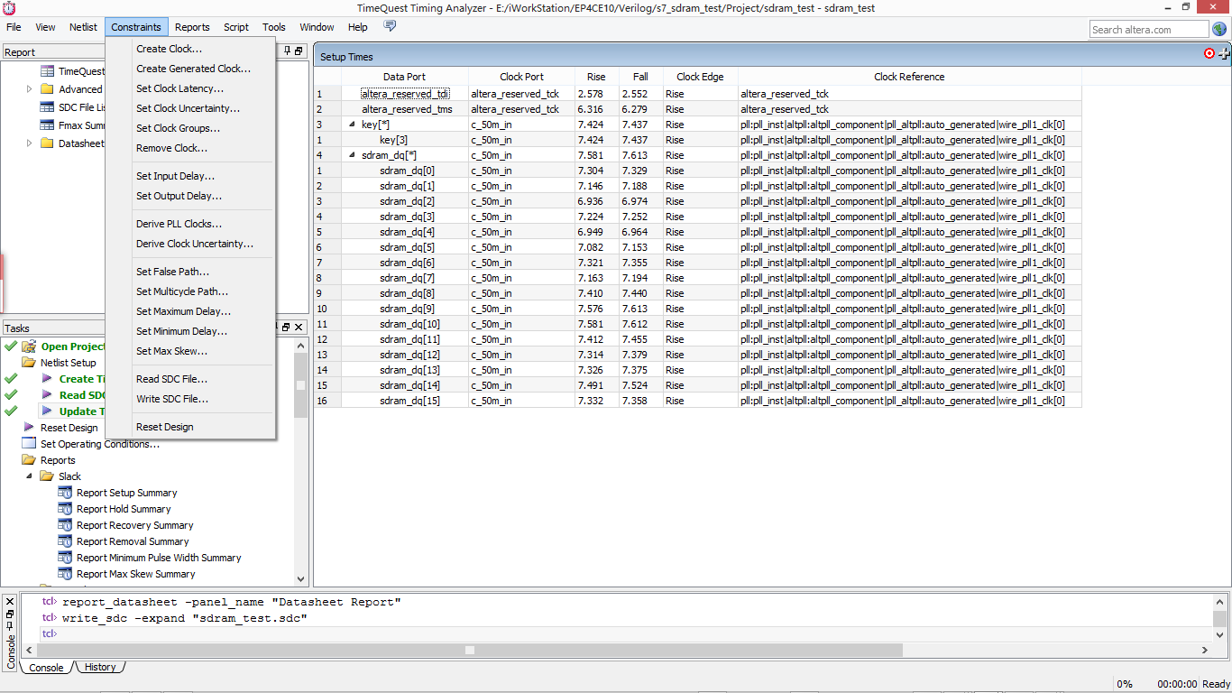The image size is (1232, 693).
Task: Click the Open Project task icon
Action: [29, 346]
